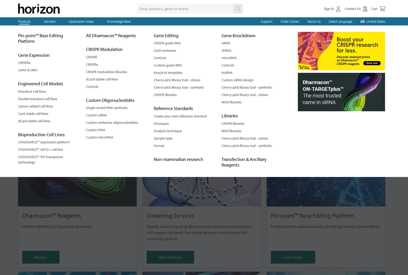Screen dimensions: 408x275
Task: Open the Gene Expression category
Action: pyautogui.click(x=34, y=55)
